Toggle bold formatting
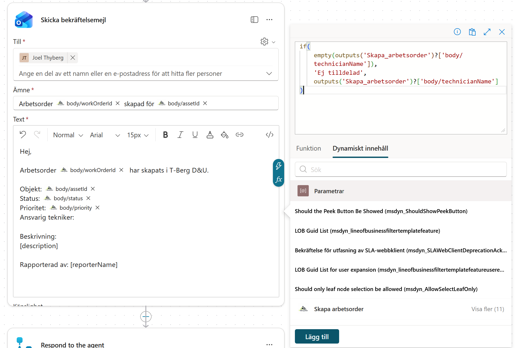The image size is (516, 348). [x=165, y=135]
